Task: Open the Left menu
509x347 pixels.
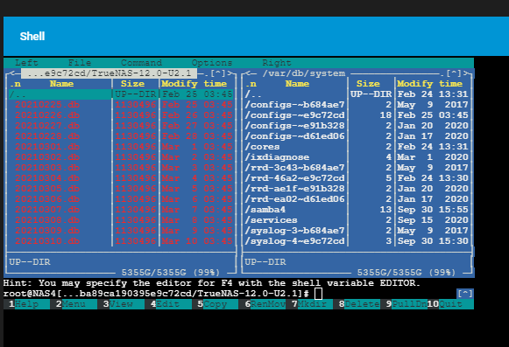Action: [x=26, y=63]
